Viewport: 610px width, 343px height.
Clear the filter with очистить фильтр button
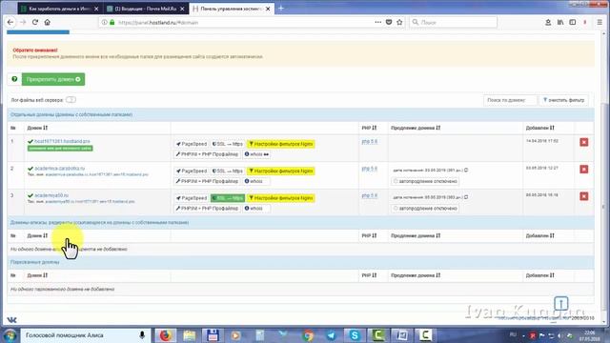pyautogui.click(x=563, y=100)
